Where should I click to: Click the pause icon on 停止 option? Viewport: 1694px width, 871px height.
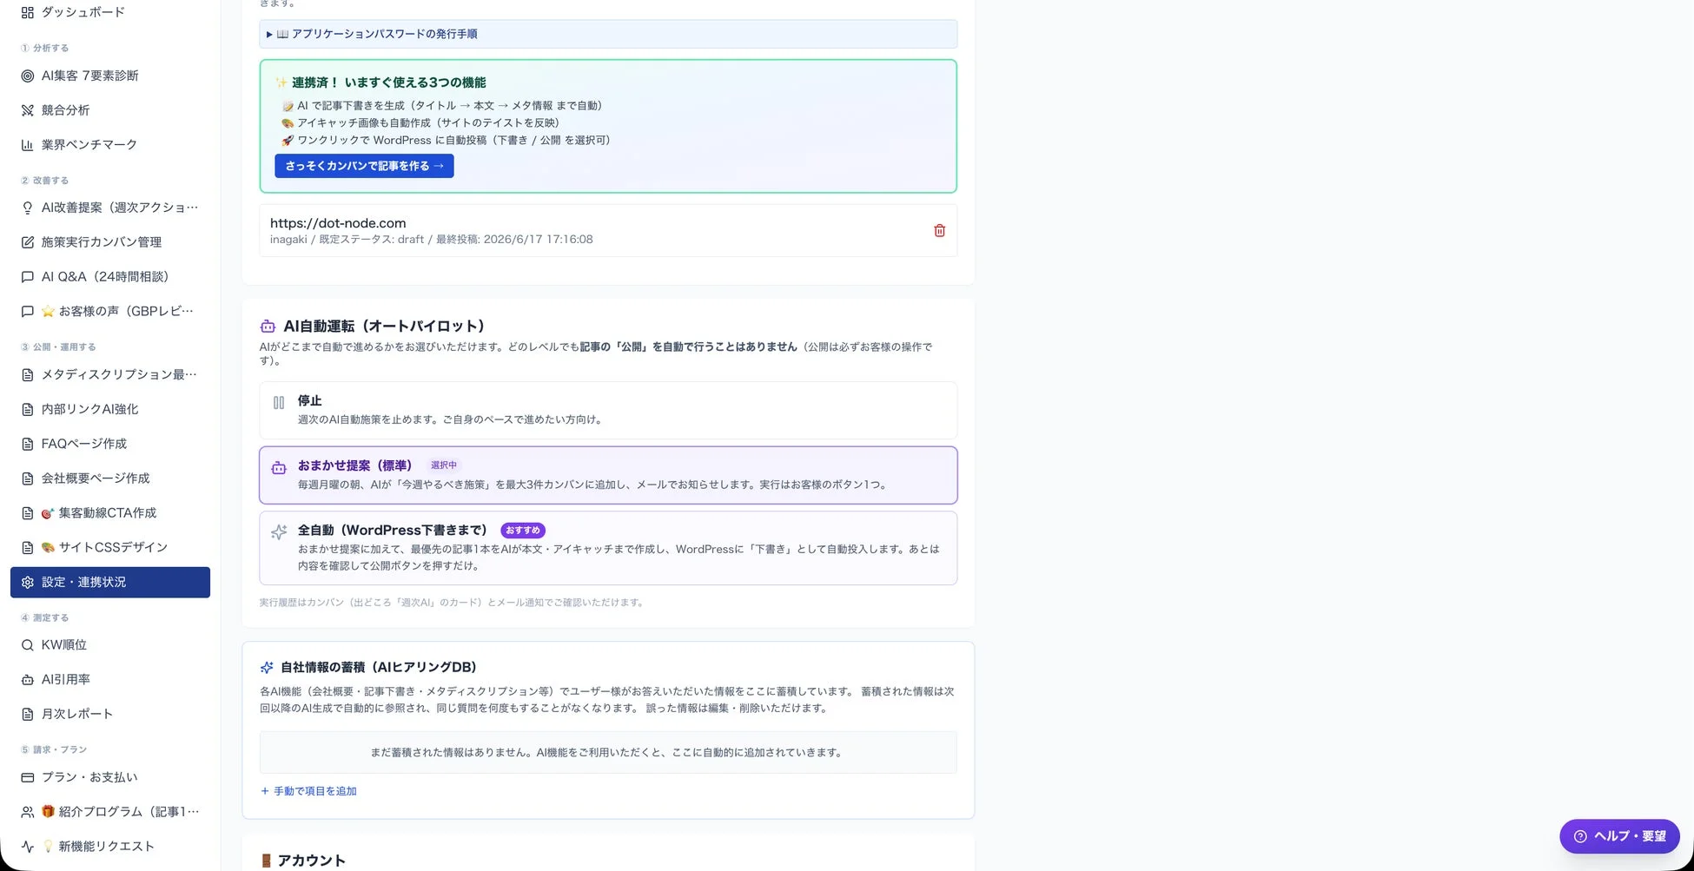279,403
